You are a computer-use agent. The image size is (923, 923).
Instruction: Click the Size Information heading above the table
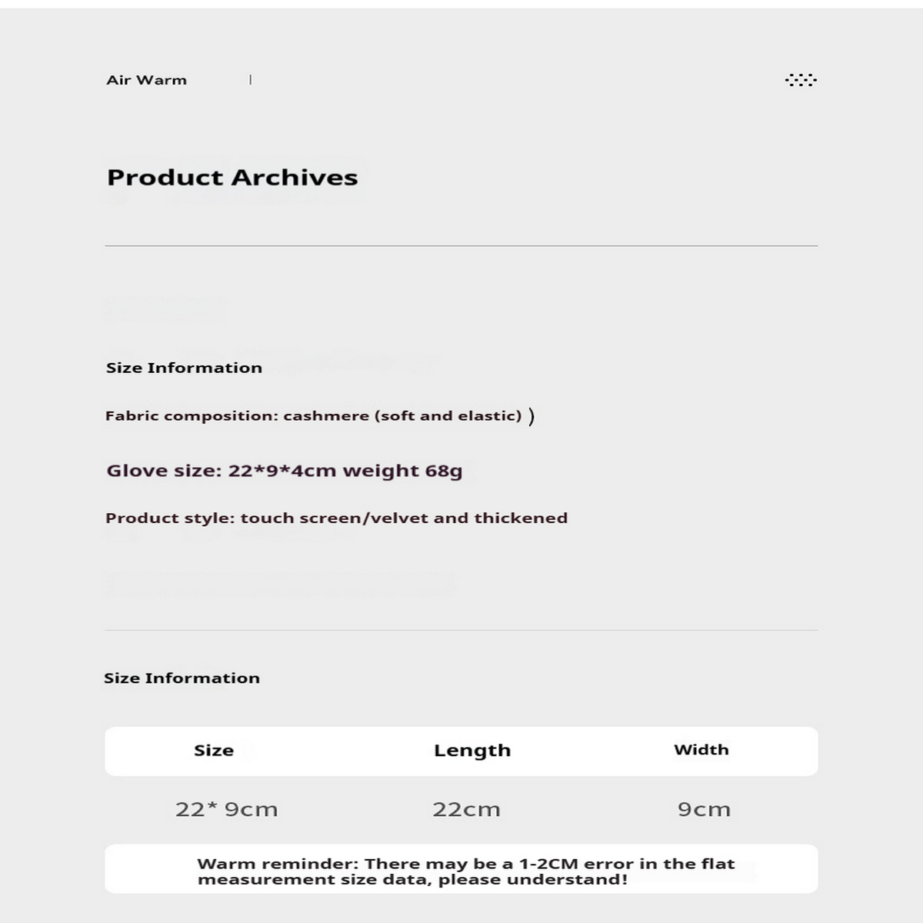182,678
